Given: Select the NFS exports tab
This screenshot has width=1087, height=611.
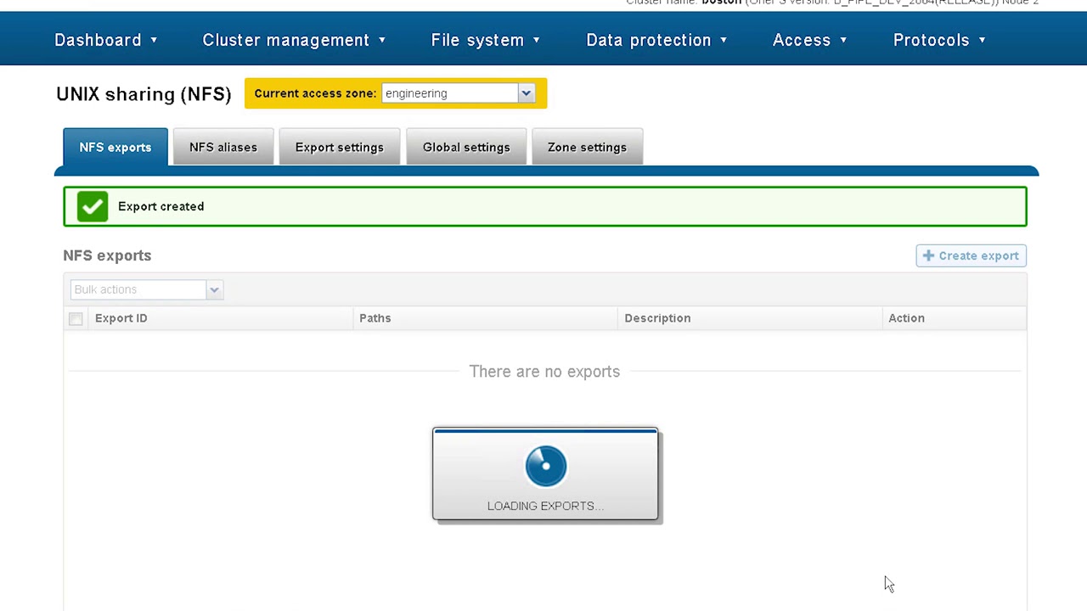Looking at the screenshot, I should pyautogui.click(x=115, y=147).
